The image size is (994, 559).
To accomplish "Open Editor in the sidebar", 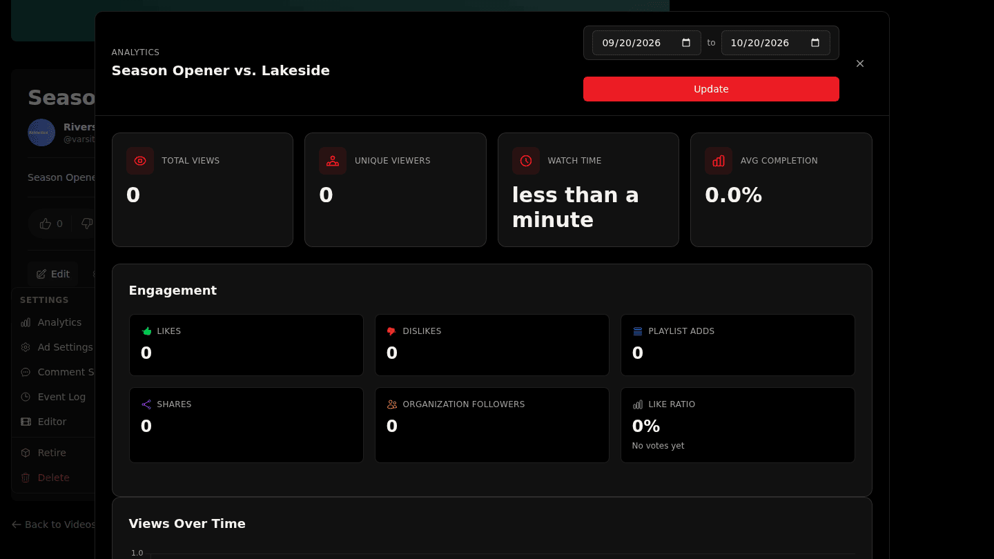I will click(53, 422).
